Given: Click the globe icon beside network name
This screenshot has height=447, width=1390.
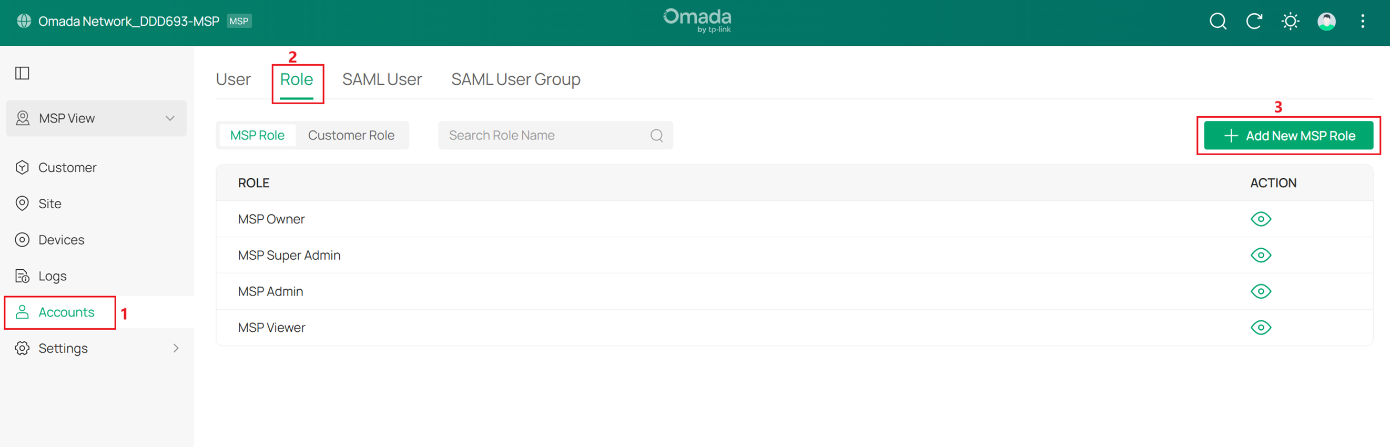Looking at the screenshot, I should [24, 21].
